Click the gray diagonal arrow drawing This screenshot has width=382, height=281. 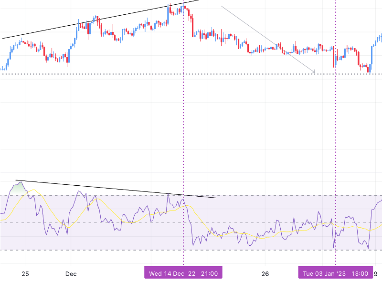pos(267,39)
